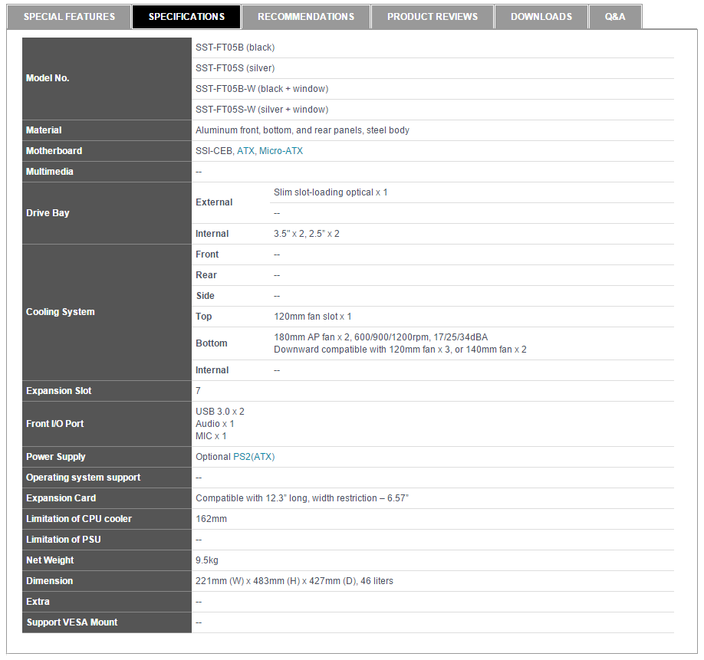Click the Material row header
This screenshot has height=660, width=704.
107,130
